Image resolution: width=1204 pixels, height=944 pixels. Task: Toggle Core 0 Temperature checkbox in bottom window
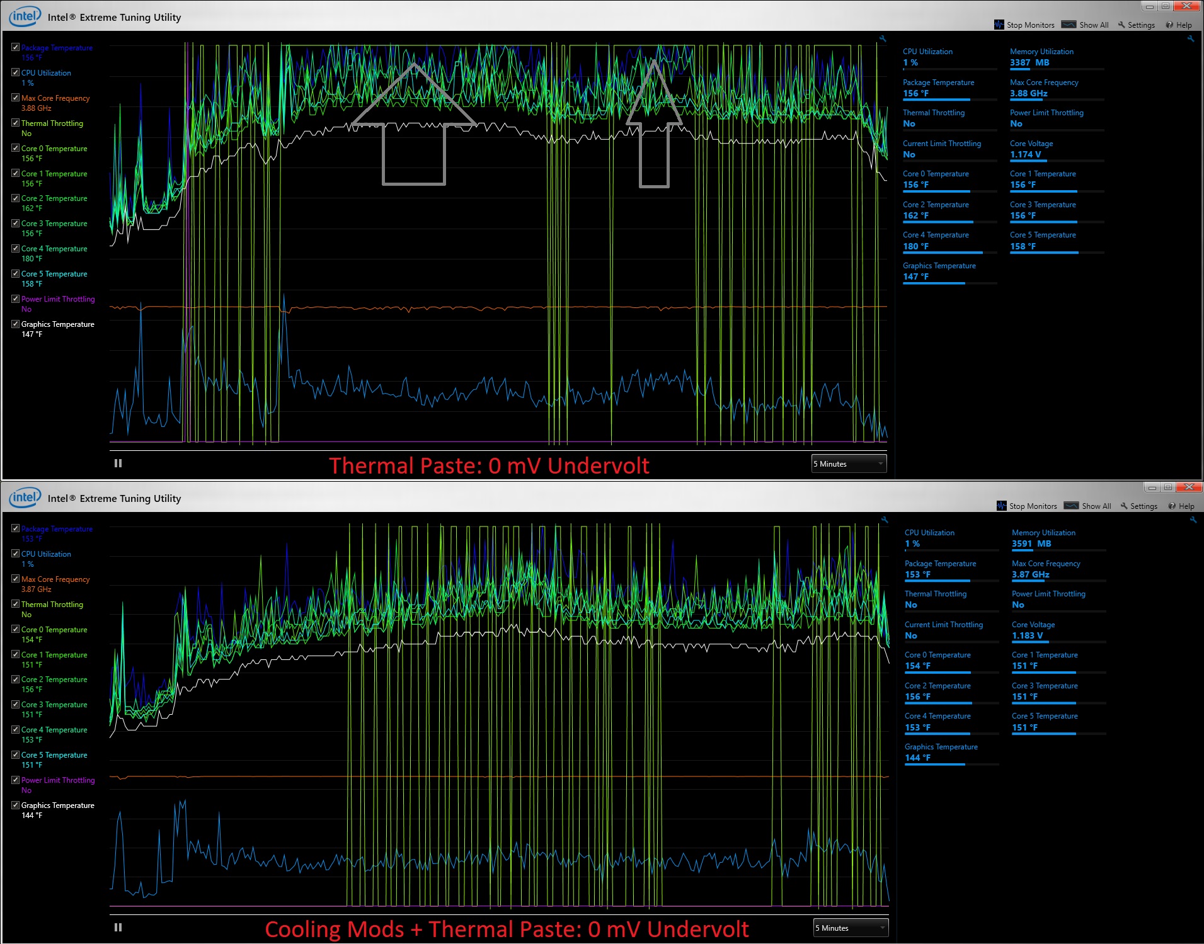click(x=16, y=629)
